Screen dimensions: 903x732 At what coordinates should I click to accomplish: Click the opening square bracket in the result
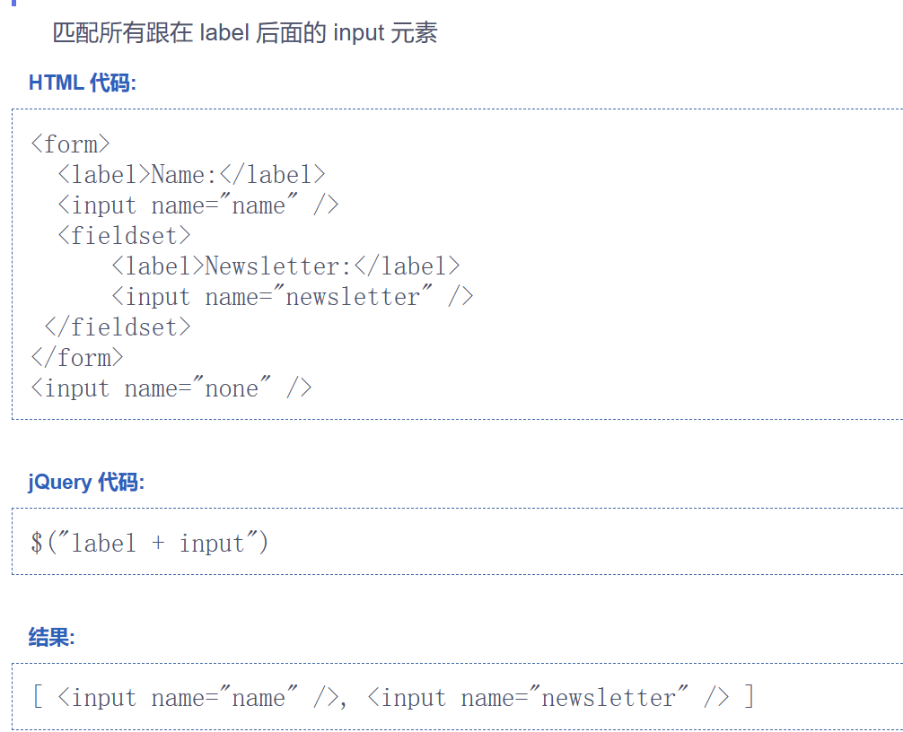pos(38,697)
